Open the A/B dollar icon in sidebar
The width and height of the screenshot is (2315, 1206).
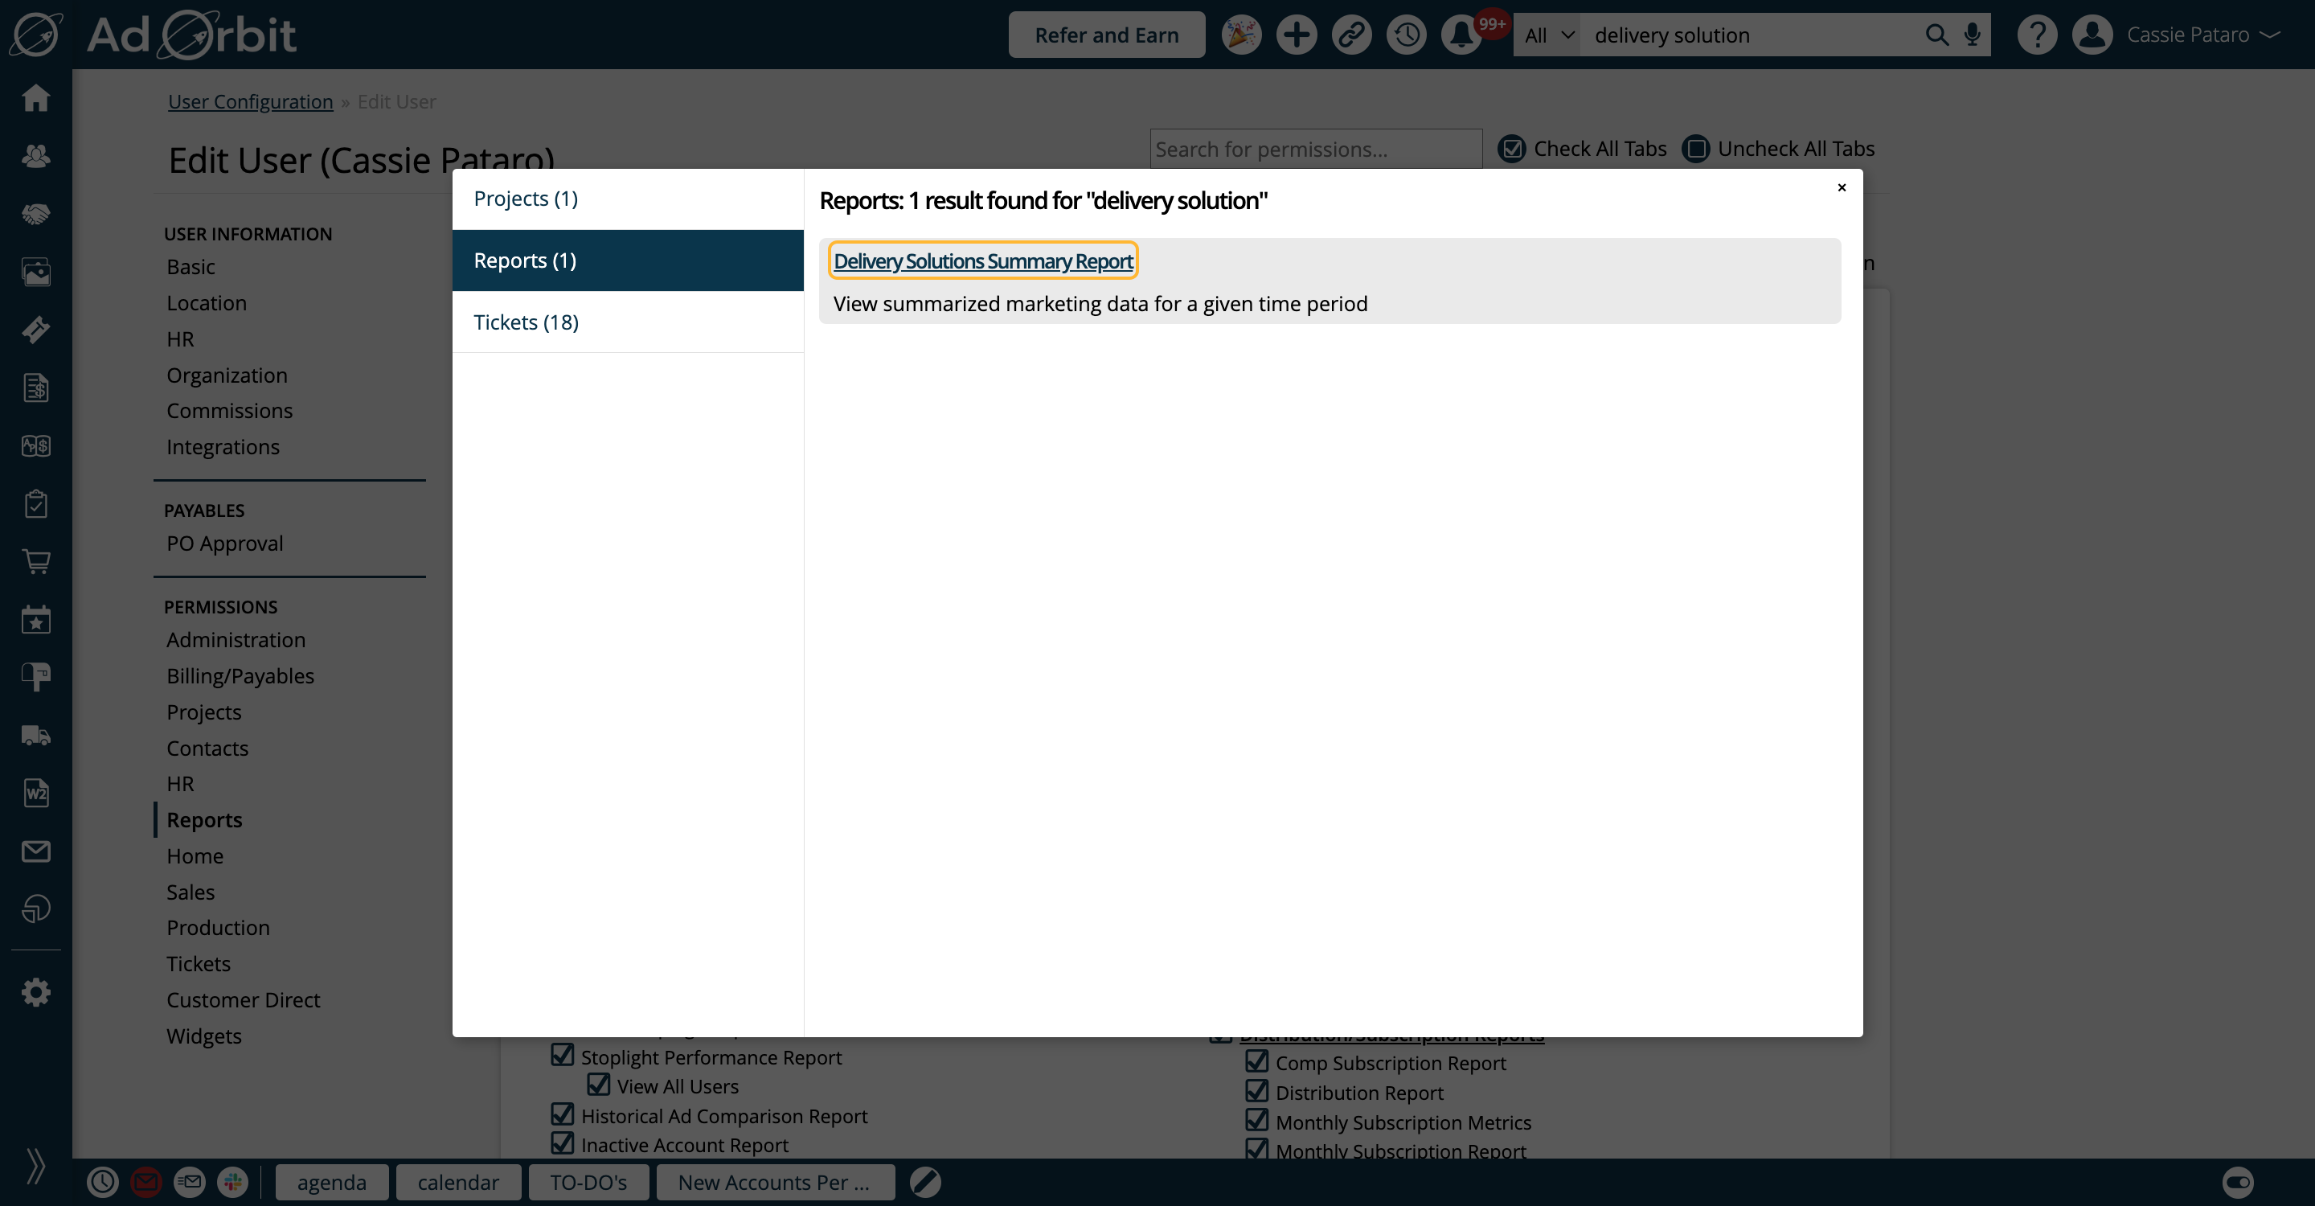[36, 445]
